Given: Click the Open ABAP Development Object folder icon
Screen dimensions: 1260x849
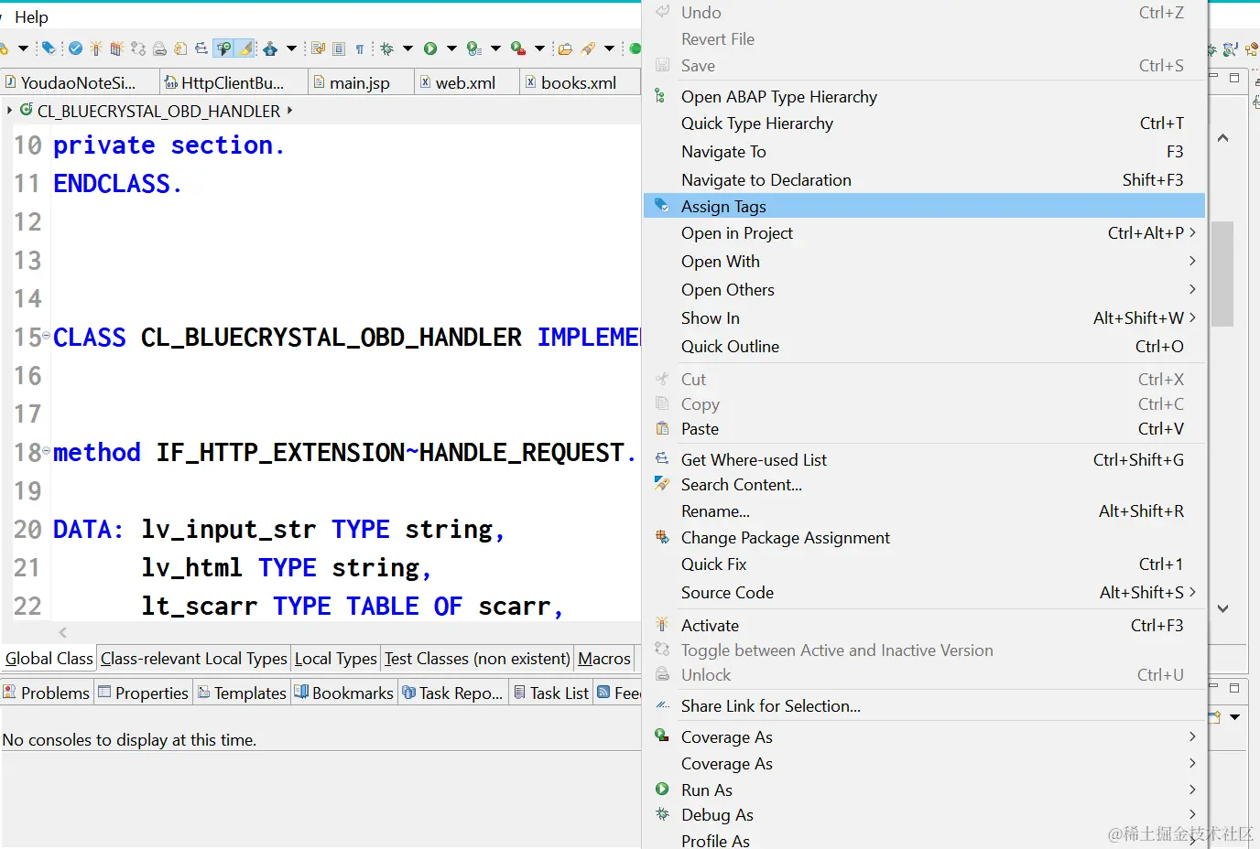Looking at the screenshot, I should pos(565,48).
